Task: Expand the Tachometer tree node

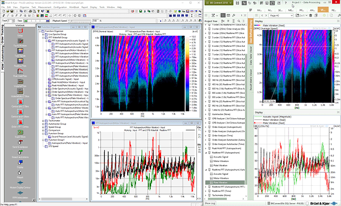Action: (x=43, y=120)
